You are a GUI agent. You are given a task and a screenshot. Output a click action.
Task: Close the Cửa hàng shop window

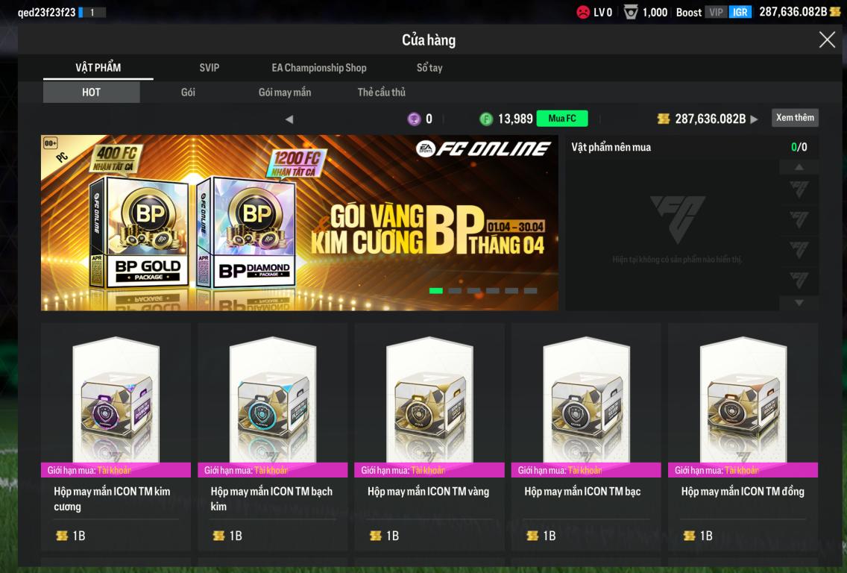pyautogui.click(x=827, y=40)
